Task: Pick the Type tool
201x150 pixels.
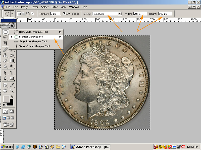Action: point(12,73)
